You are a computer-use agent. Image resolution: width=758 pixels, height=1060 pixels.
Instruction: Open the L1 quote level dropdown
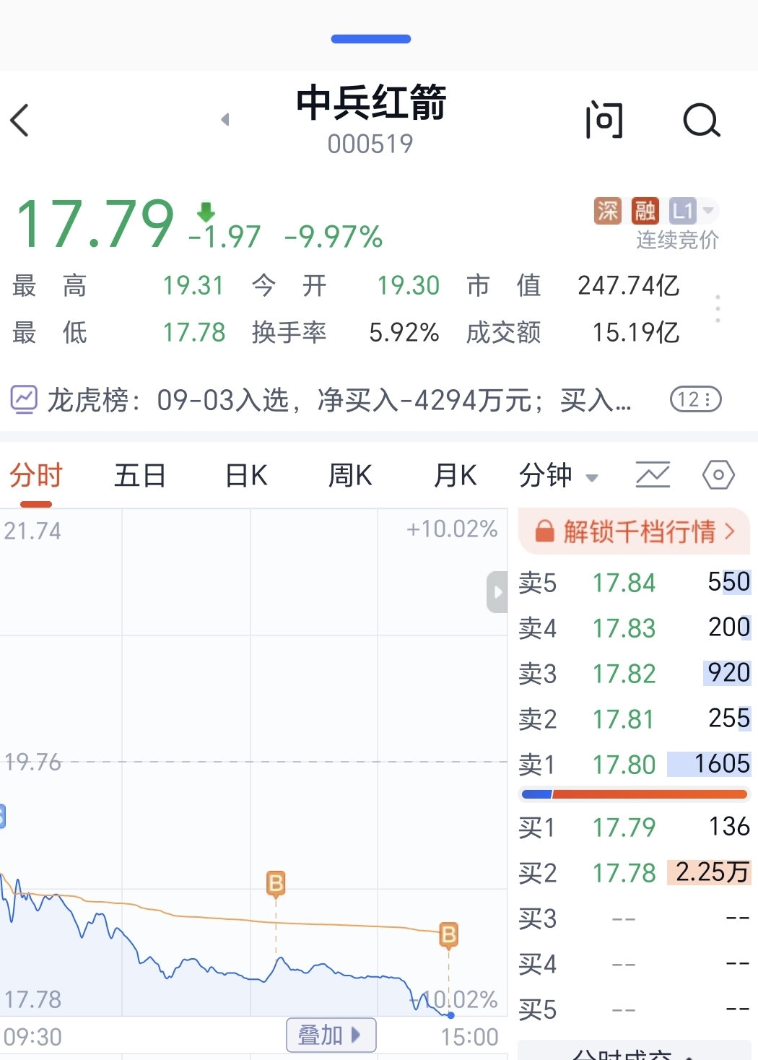point(692,211)
